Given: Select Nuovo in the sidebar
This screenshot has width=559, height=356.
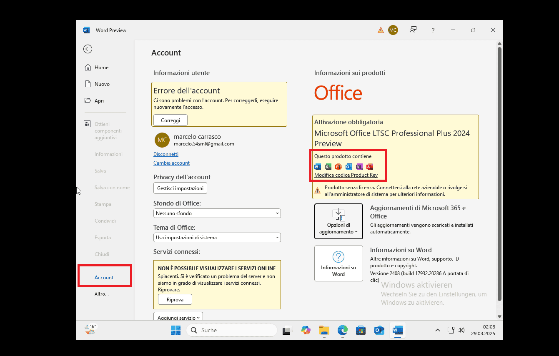Looking at the screenshot, I should 102,84.
